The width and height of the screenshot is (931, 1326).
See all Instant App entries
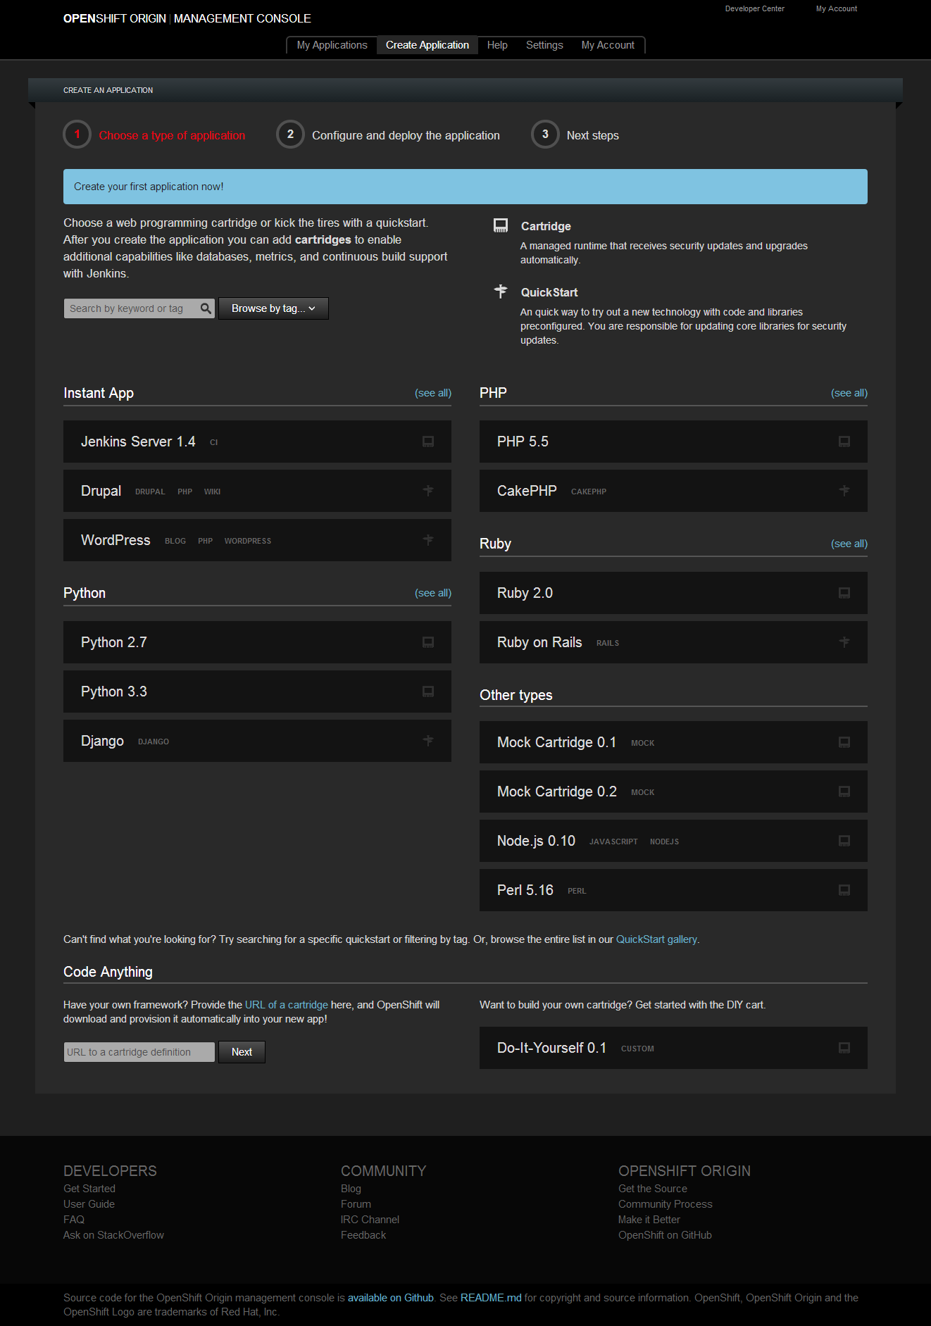point(433,393)
